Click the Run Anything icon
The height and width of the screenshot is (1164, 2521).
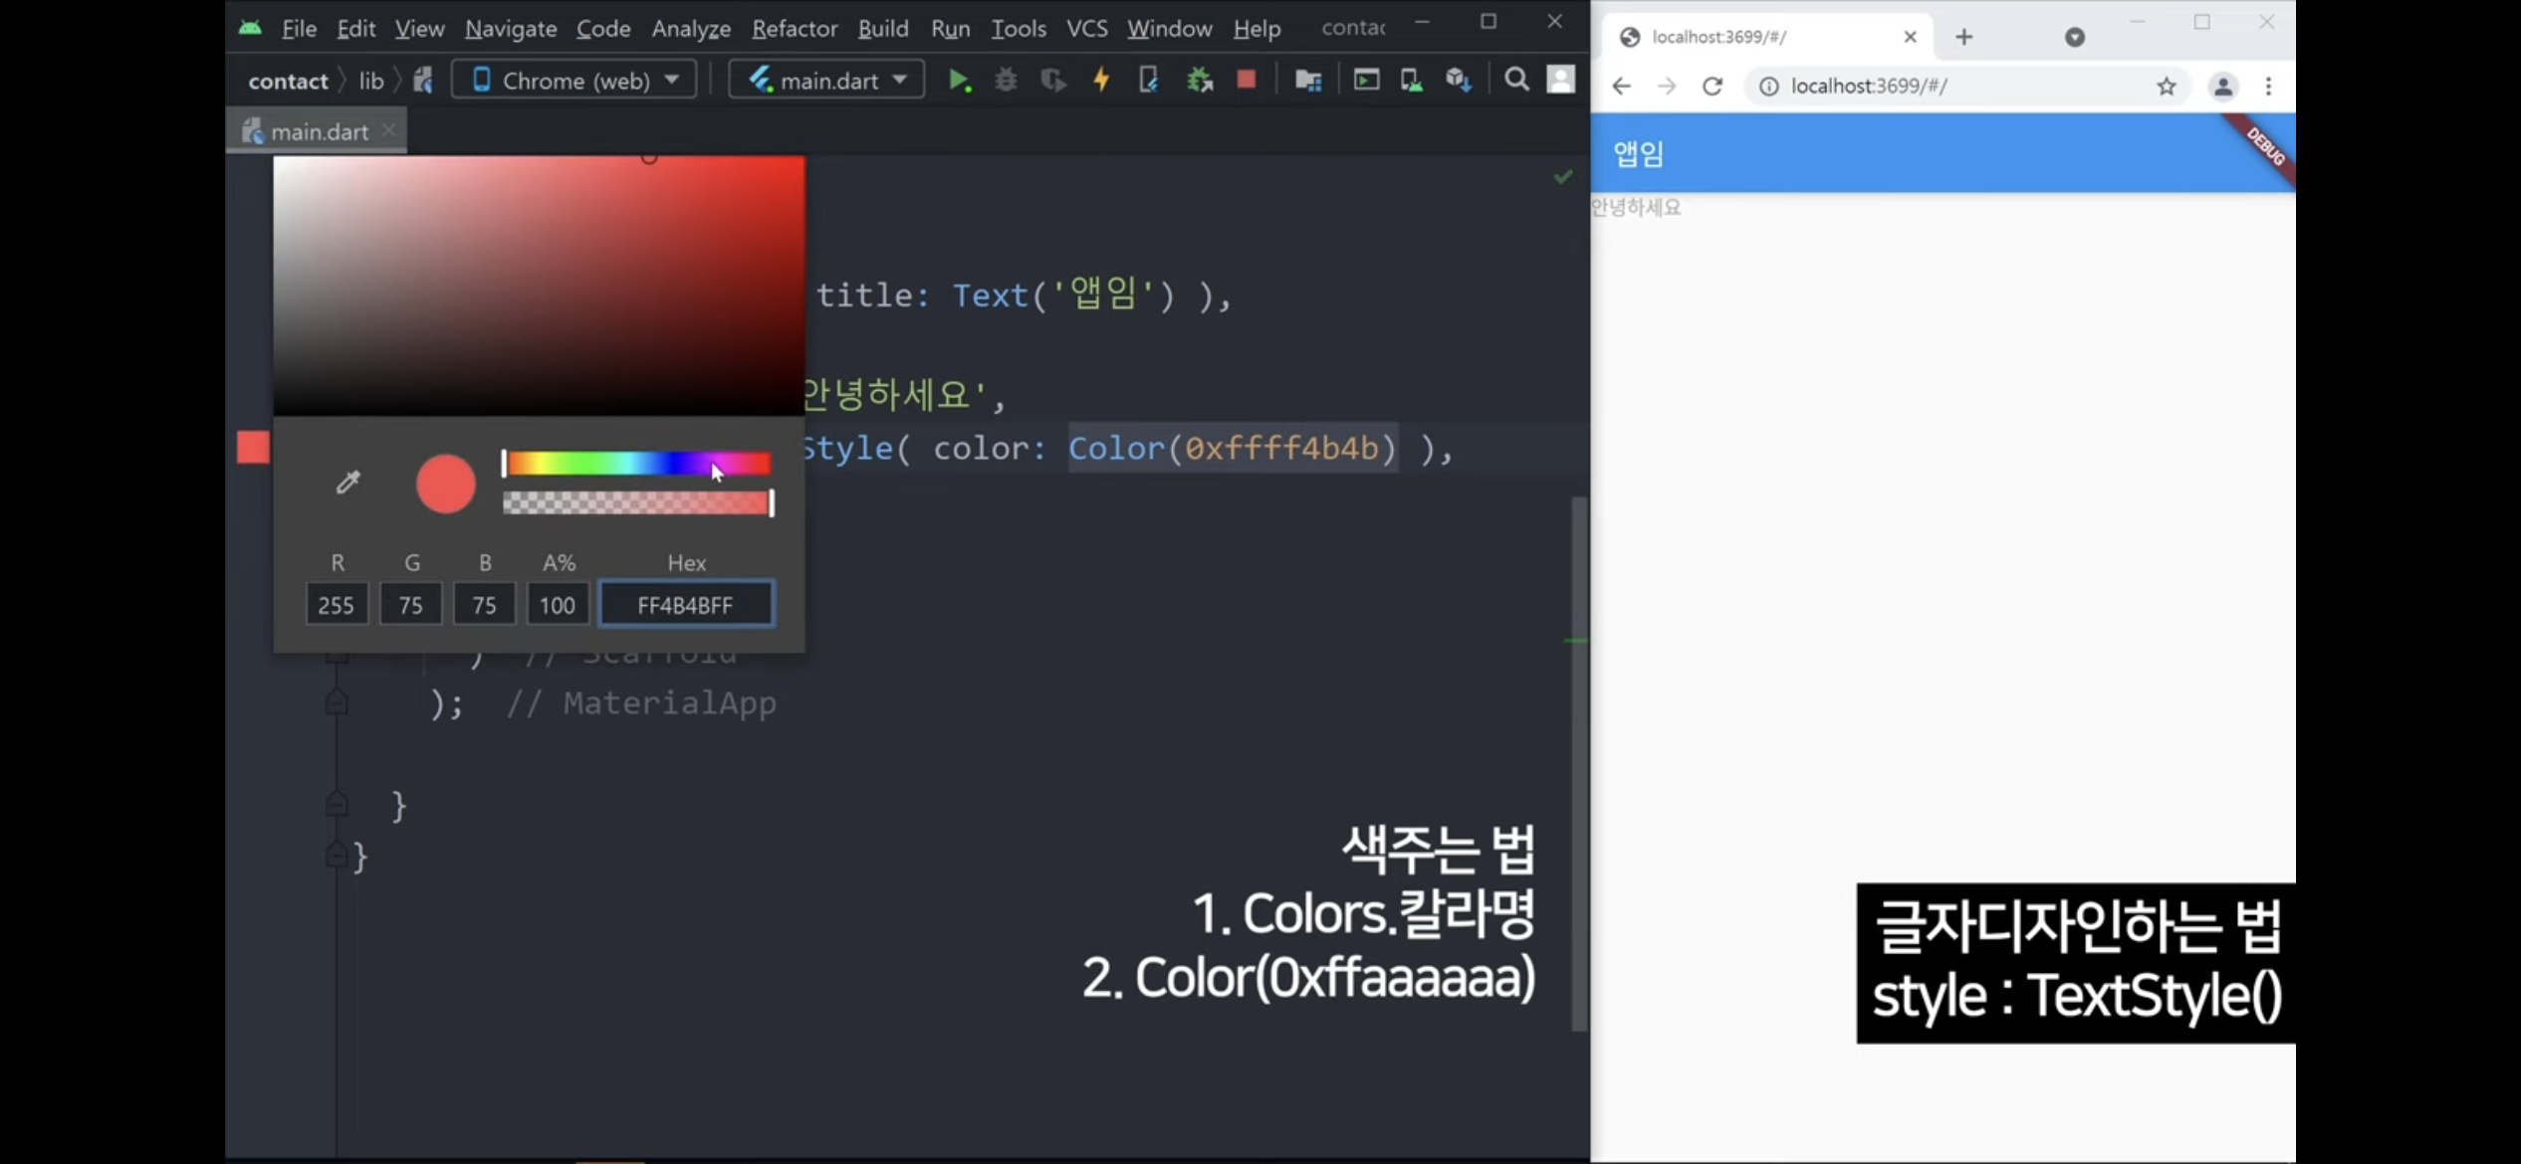point(1366,81)
